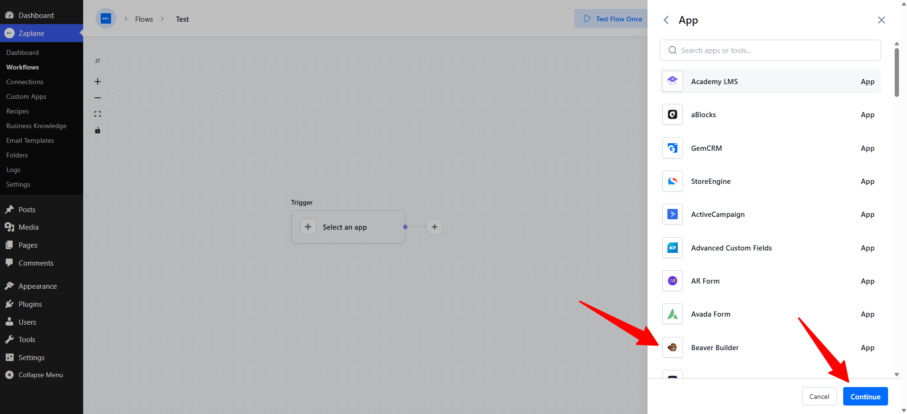Open the Plugins menu

[42, 304]
